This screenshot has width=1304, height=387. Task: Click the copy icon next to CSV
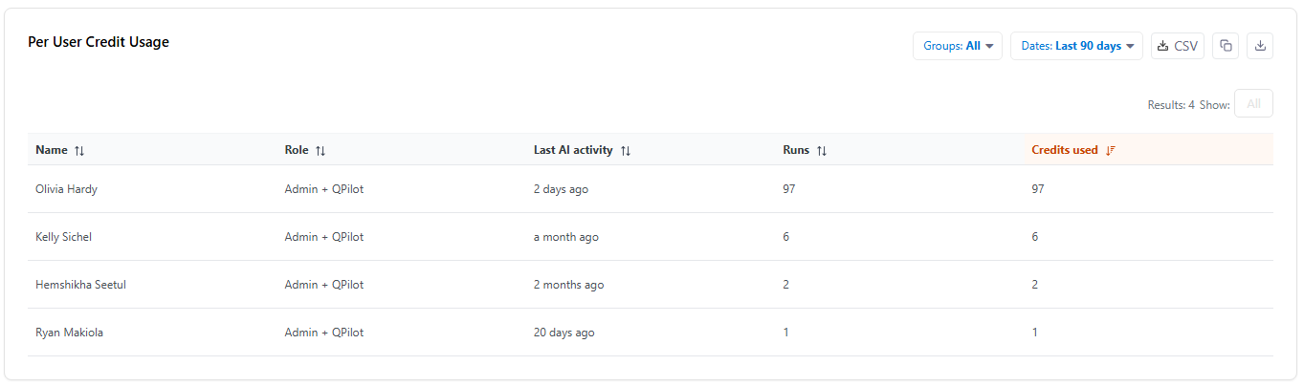click(x=1226, y=46)
